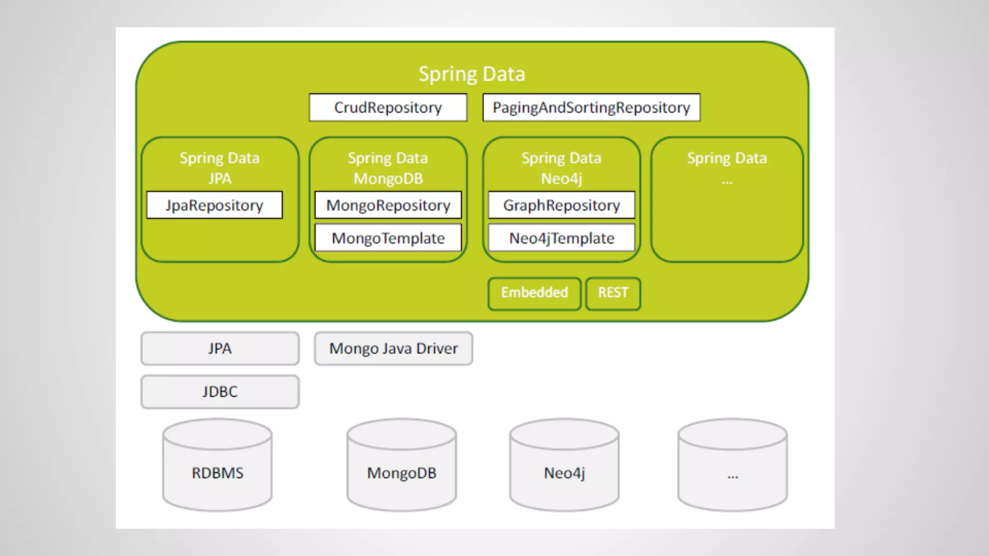989x556 pixels.
Task: Click the MongoRepository box
Action: click(388, 205)
